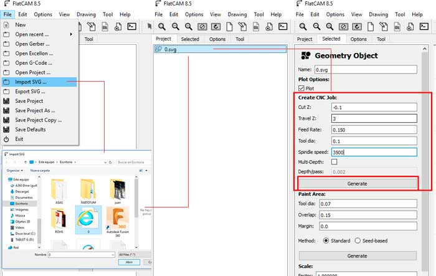Click Clear Plot icon in Geometry Object window
Screen dimensions: 436x276
click(x=343, y=27)
